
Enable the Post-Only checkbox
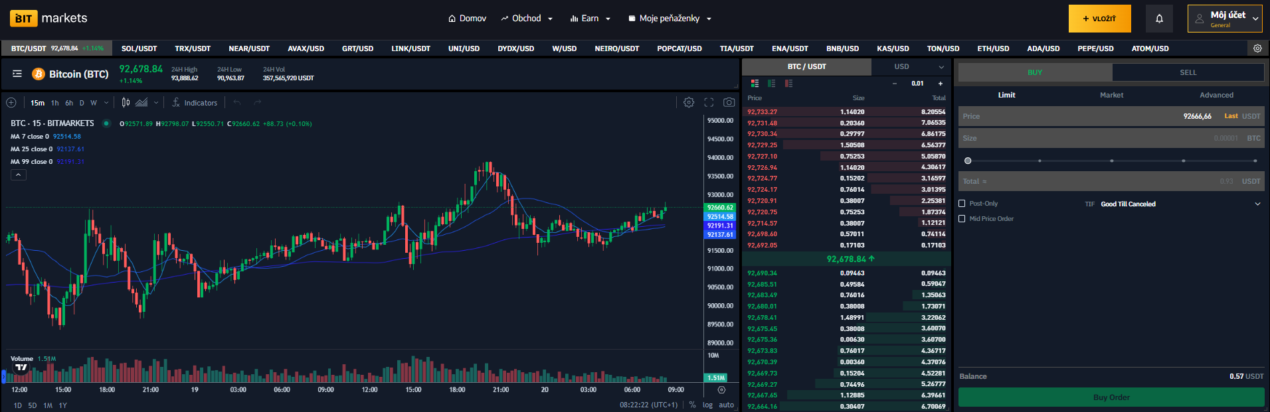pos(962,204)
